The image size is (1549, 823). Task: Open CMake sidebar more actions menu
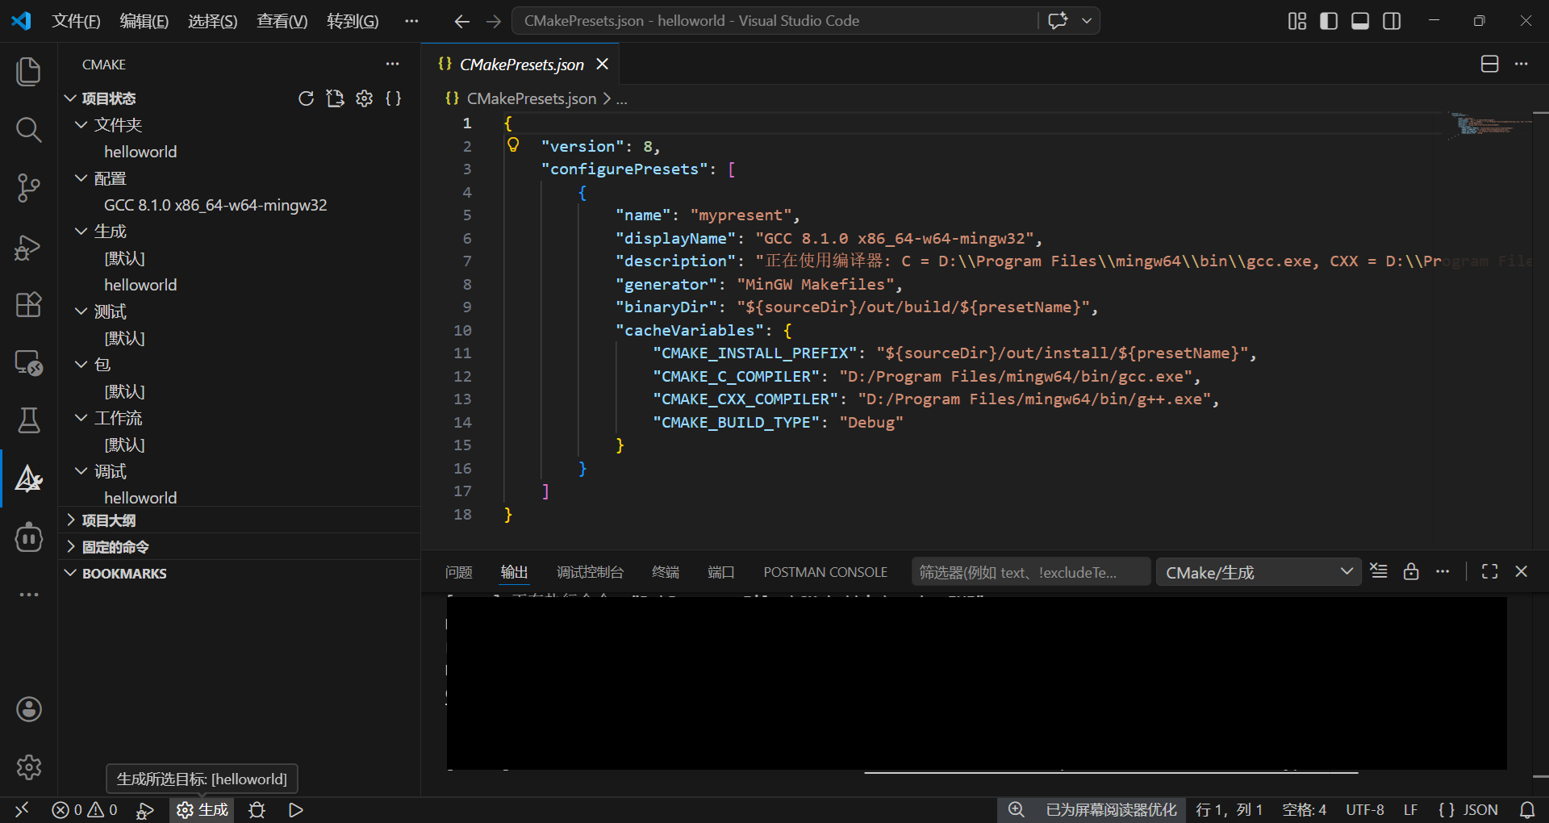393,65
